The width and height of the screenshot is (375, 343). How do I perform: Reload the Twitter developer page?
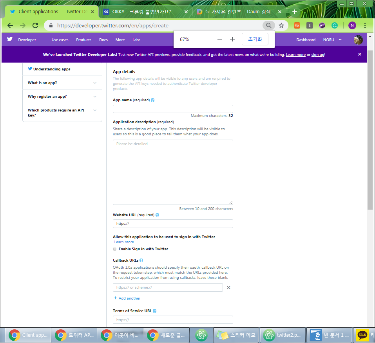tap(35, 25)
